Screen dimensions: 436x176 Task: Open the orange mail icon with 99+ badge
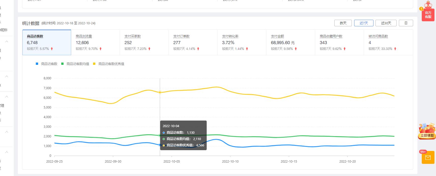(428, 158)
